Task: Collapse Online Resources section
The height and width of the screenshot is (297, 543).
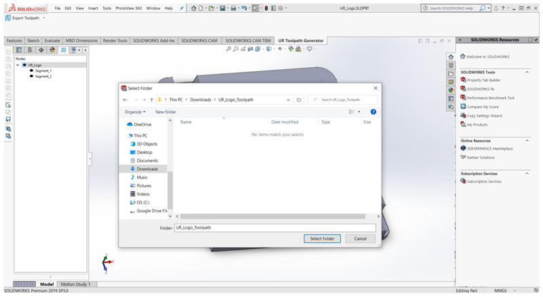Action: [x=527, y=140]
